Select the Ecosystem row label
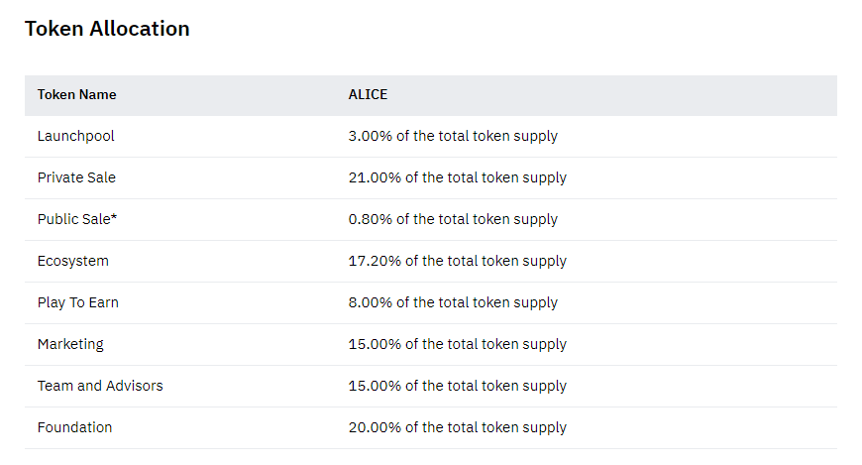862x465 pixels. click(73, 261)
